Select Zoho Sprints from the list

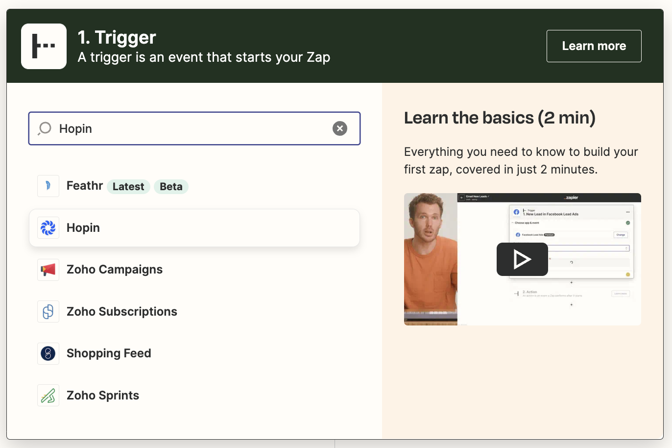tap(194, 396)
